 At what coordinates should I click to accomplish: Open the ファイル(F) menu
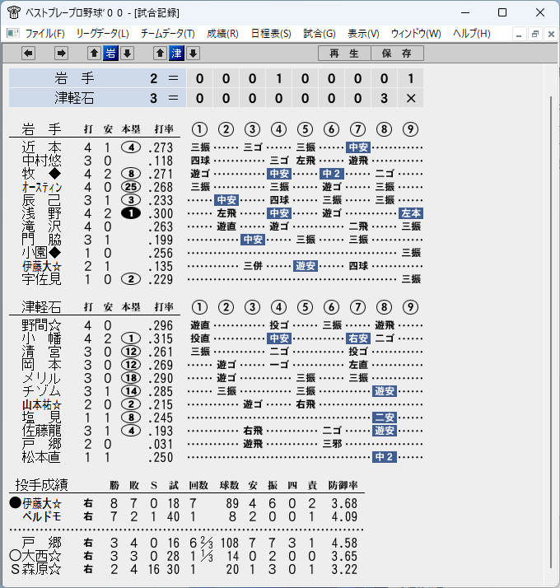point(45,34)
